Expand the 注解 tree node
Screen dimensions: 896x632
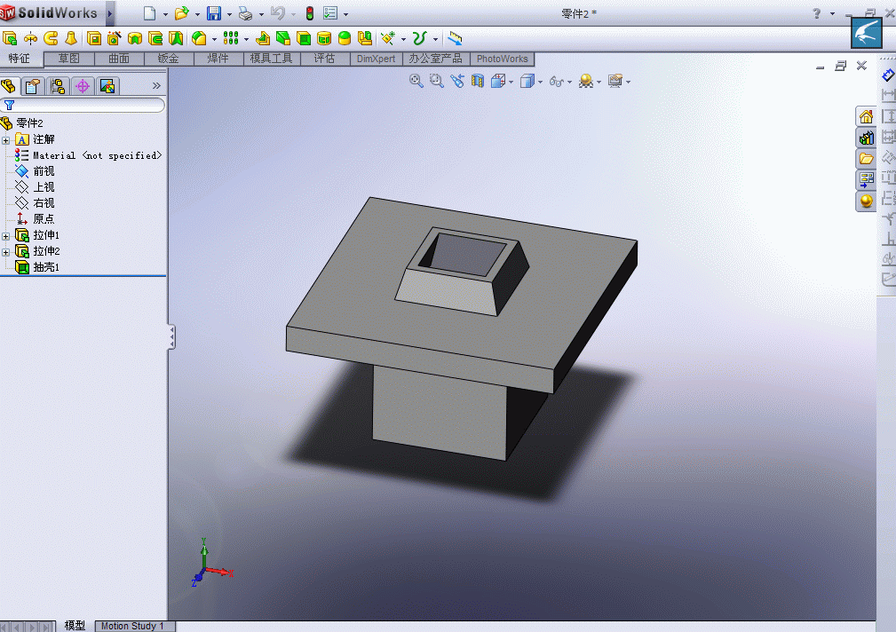point(5,140)
